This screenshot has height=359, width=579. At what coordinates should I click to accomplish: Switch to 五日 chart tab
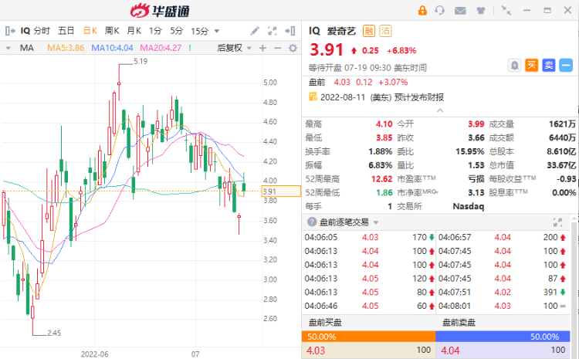pos(66,31)
